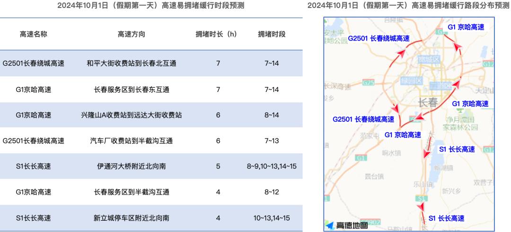
Task: Select 长春服务区到半截沟互通 direction cell
Action: 132,192
